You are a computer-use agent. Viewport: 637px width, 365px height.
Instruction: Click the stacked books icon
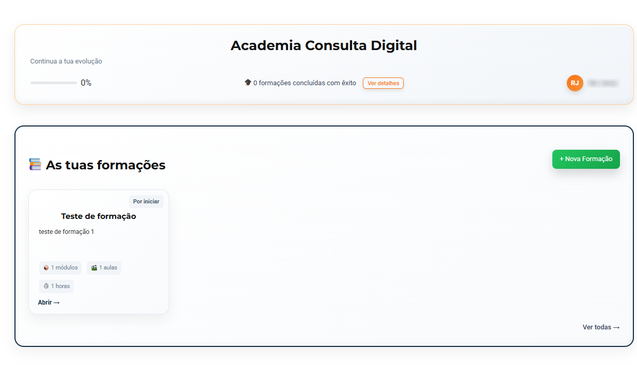click(35, 165)
